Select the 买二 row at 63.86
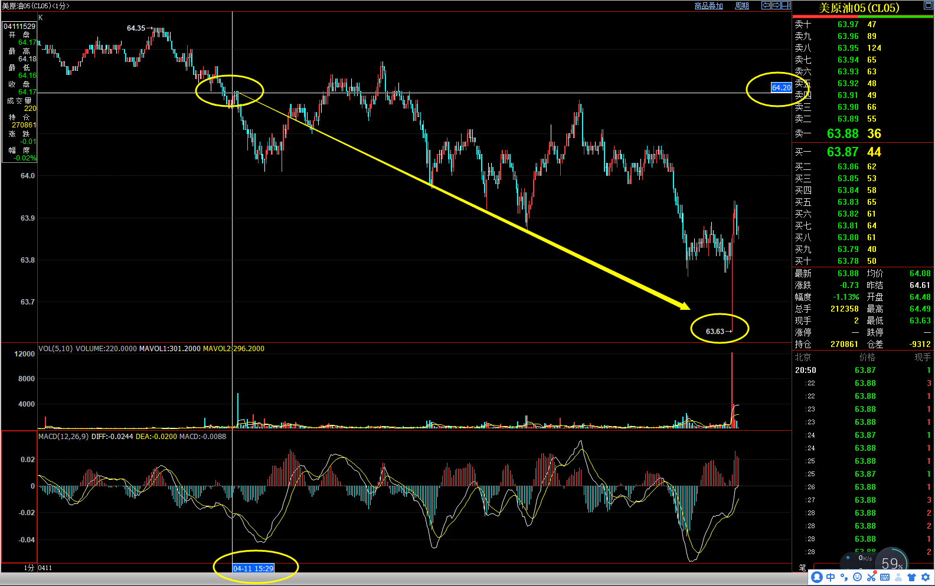Image resolution: width=935 pixels, height=586 pixels. 862,166
